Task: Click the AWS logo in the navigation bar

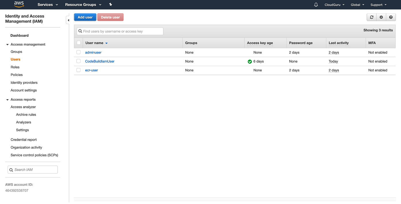Action: (x=19, y=4)
